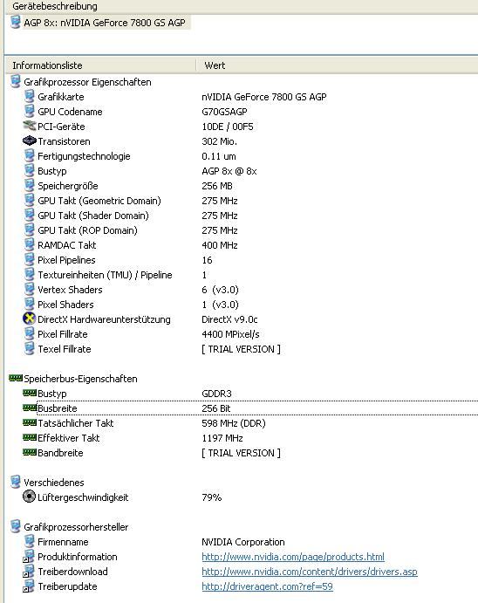Click the icon next to Grafikkarte
This screenshot has height=603, width=478.
29,96
